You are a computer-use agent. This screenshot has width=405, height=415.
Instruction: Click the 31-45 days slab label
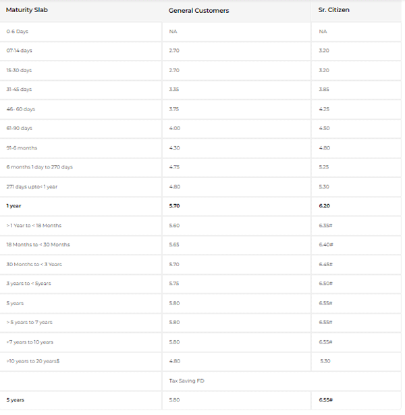pyautogui.click(x=19, y=90)
